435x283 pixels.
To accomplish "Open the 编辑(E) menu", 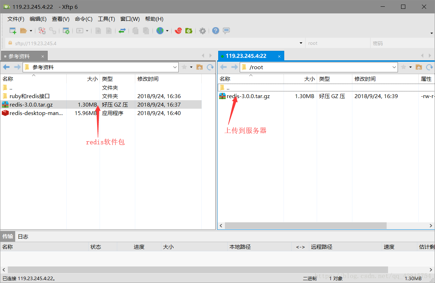I will pos(38,19).
